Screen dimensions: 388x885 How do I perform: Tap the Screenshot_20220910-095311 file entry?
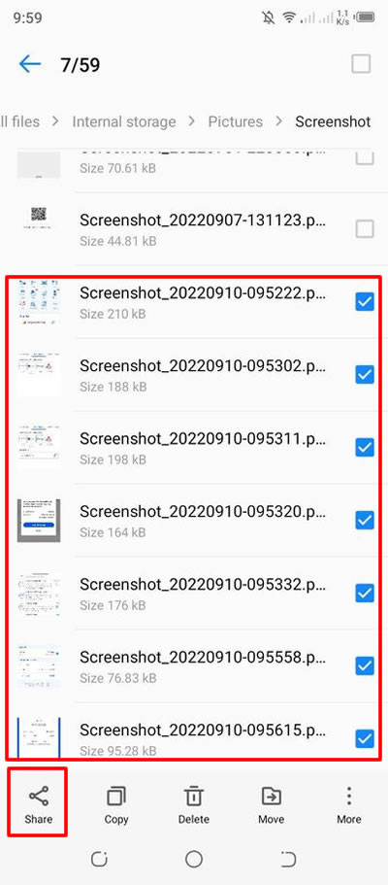click(x=194, y=448)
